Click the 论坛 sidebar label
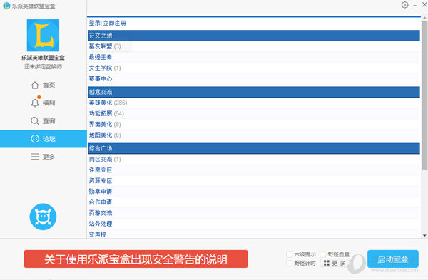Image resolution: width=428 pixels, height=280 pixels. [x=49, y=139]
